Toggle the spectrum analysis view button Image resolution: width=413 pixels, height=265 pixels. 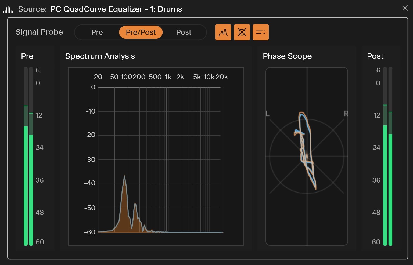[x=223, y=32]
